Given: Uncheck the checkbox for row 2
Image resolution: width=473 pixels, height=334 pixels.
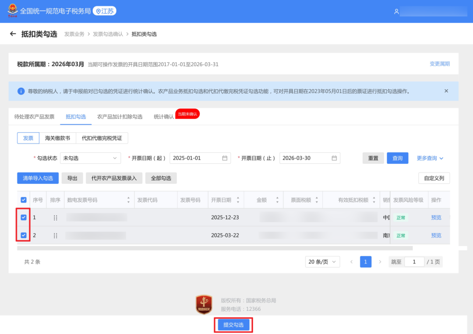Looking at the screenshot, I should point(24,235).
